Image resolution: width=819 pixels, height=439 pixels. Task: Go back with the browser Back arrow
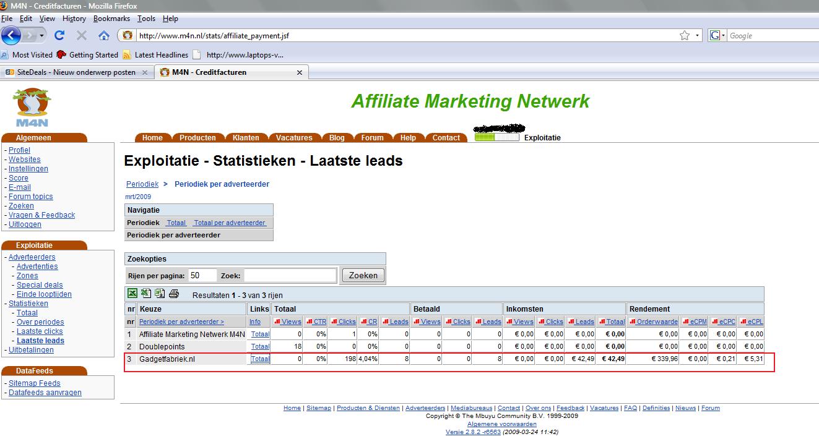pos(11,35)
